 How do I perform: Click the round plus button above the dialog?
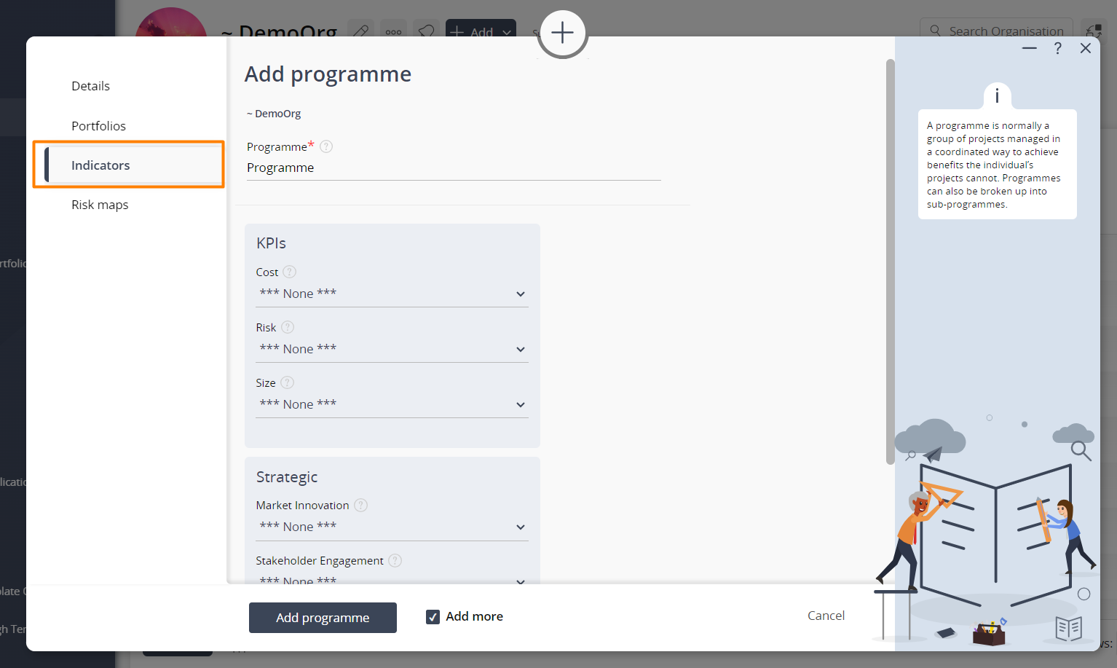click(x=562, y=34)
